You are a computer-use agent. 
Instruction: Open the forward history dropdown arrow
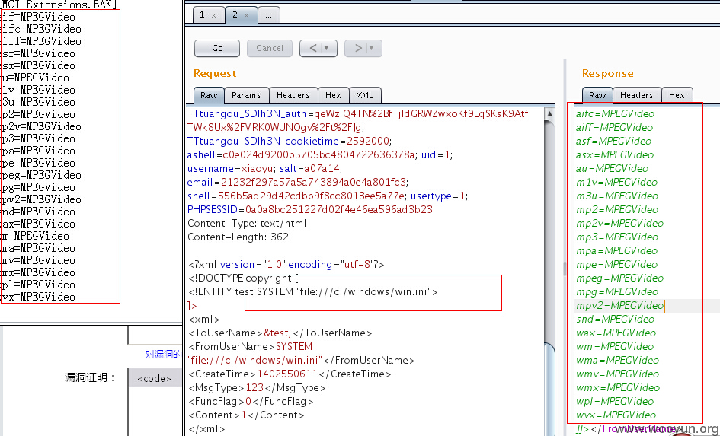click(x=372, y=48)
